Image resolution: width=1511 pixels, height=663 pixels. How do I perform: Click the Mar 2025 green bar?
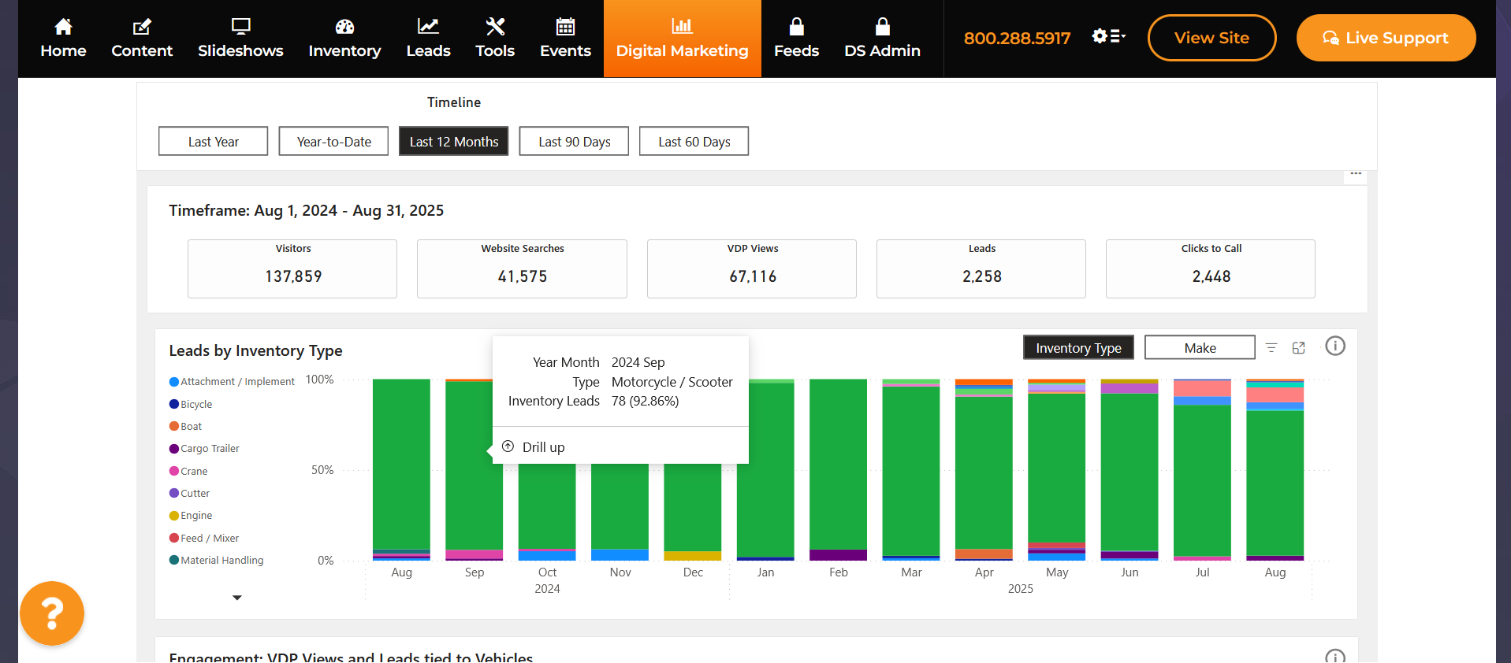tap(911, 471)
